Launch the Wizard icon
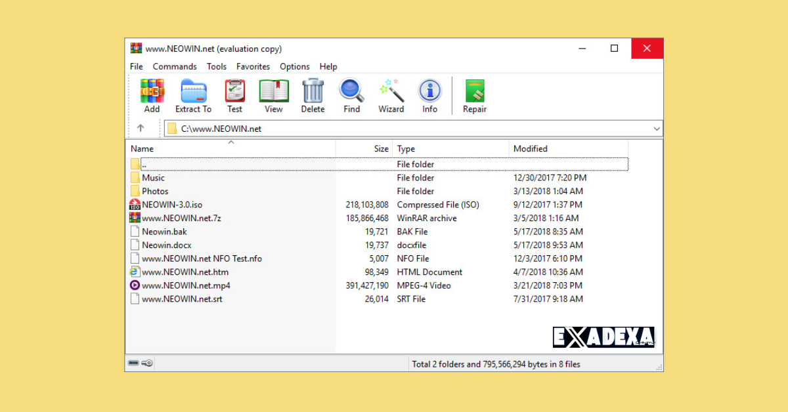This screenshot has height=412, width=788. (x=391, y=92)
